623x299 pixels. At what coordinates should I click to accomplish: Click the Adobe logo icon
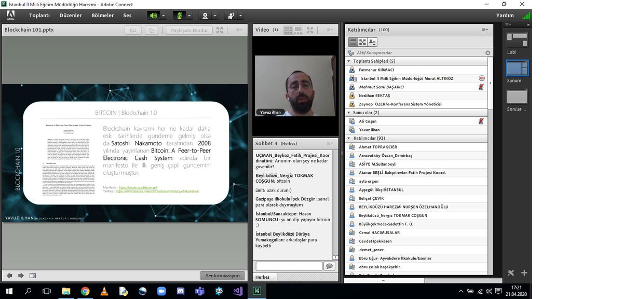coord(10,16)
